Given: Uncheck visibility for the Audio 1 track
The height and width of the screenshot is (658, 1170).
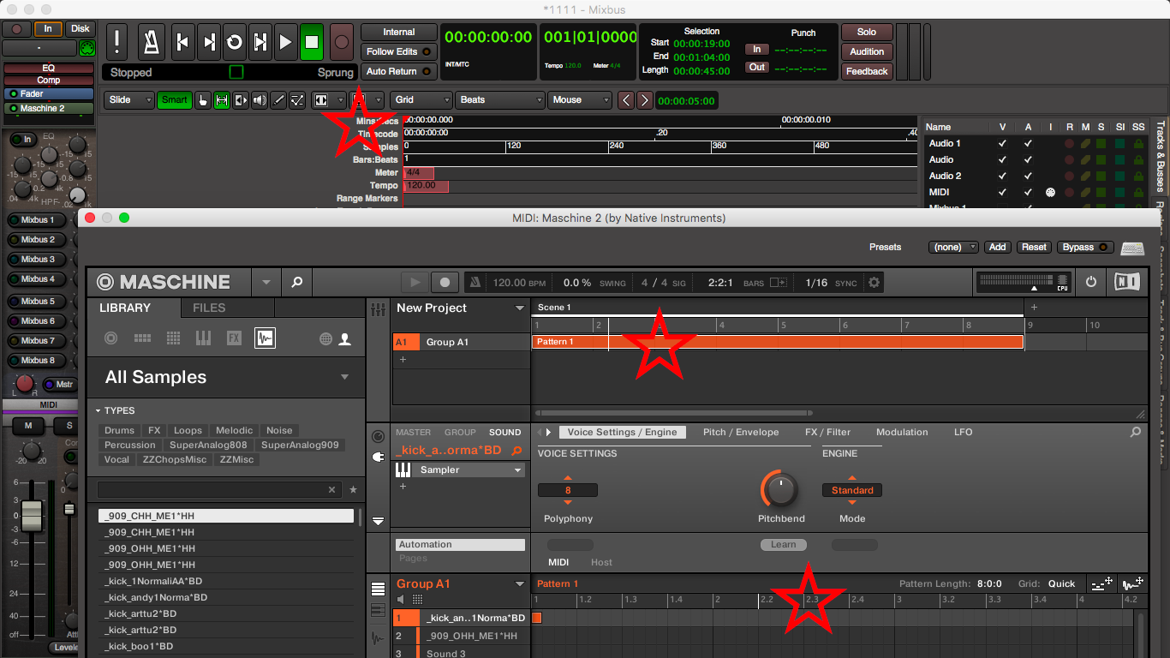Looking at the screenshot, I should 1002,143.
